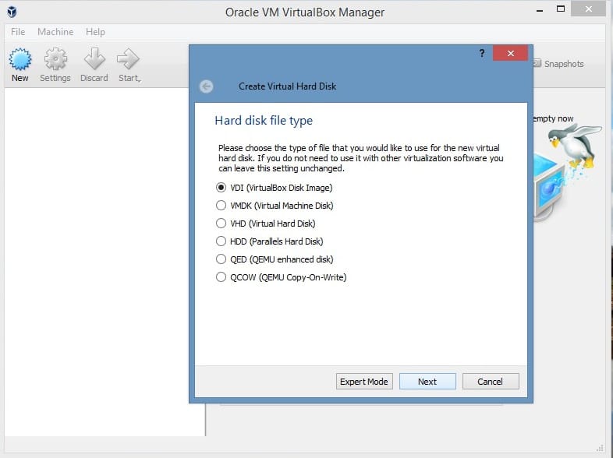This screenshot has width=613, height=458.
Task: Open the File menu
Action: coord(18,32)
